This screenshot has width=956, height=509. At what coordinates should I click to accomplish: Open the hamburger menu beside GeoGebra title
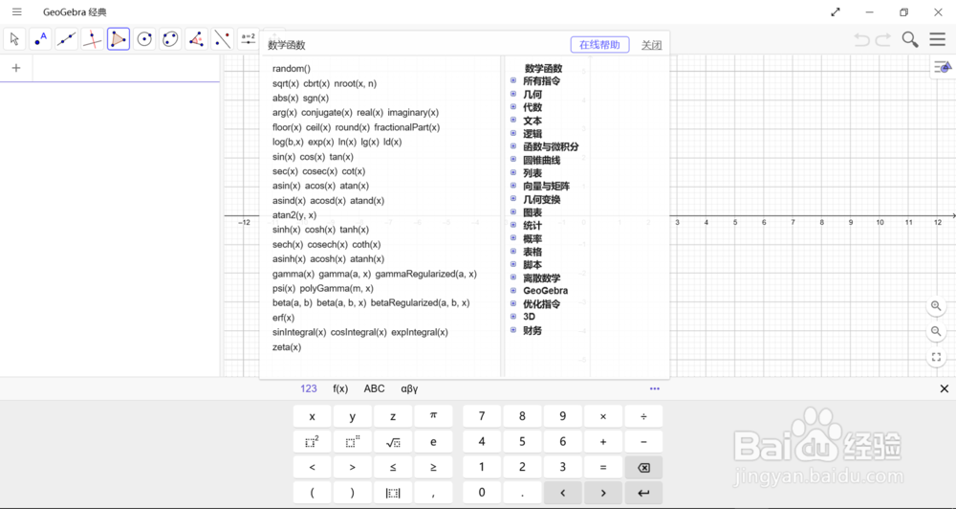[x=17, y=11]
